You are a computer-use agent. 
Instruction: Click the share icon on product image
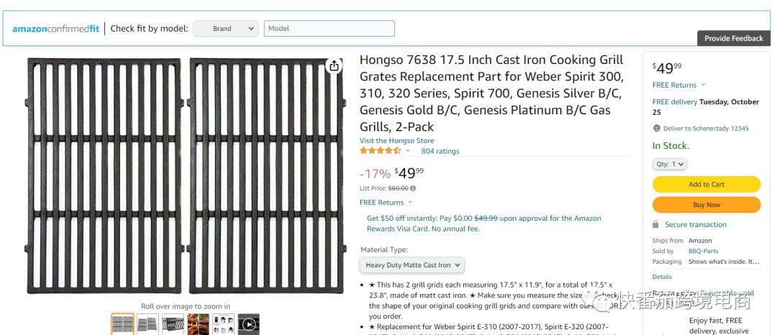334,66
